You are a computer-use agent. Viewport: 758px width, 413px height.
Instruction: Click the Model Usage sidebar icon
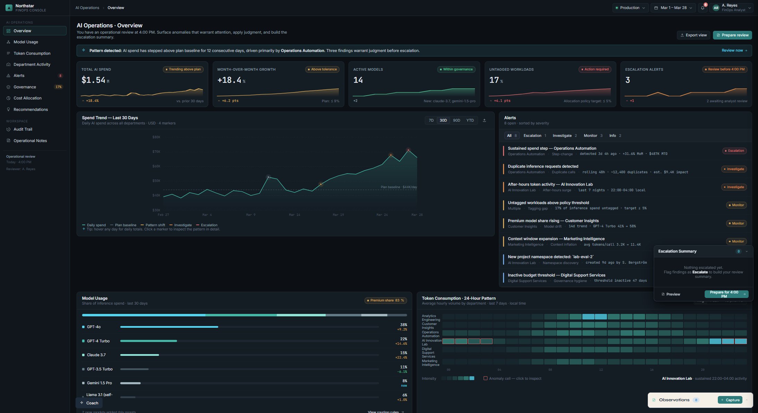click(8, 42)
